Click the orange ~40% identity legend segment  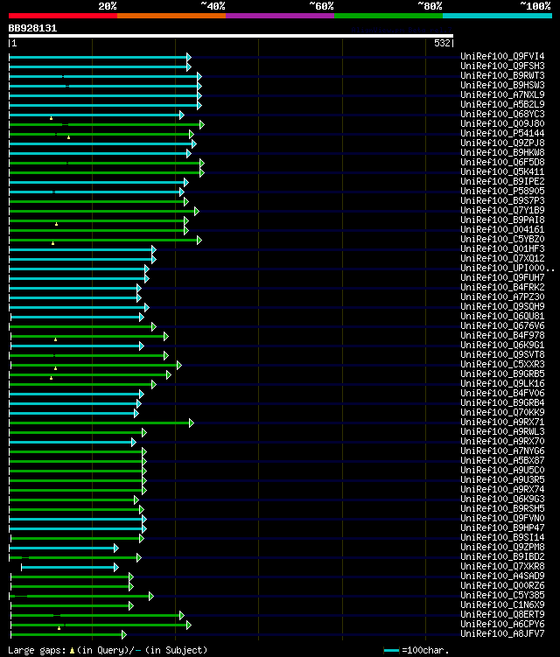coord(171,16)
